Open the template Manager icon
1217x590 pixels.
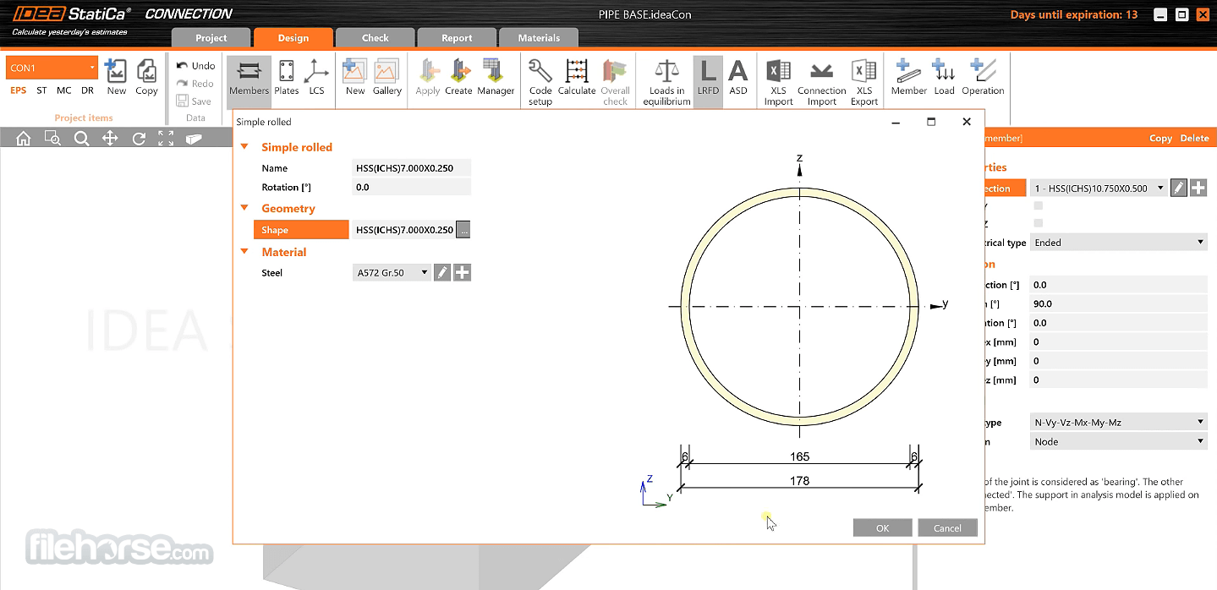tap(496, 77)
